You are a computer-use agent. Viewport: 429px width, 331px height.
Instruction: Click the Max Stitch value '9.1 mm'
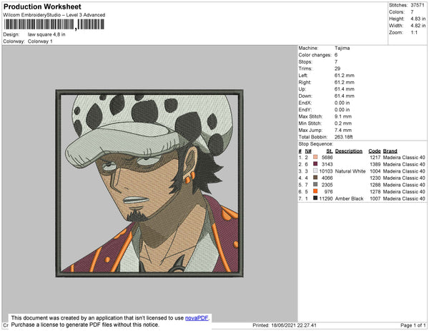(x=343, y=116)
